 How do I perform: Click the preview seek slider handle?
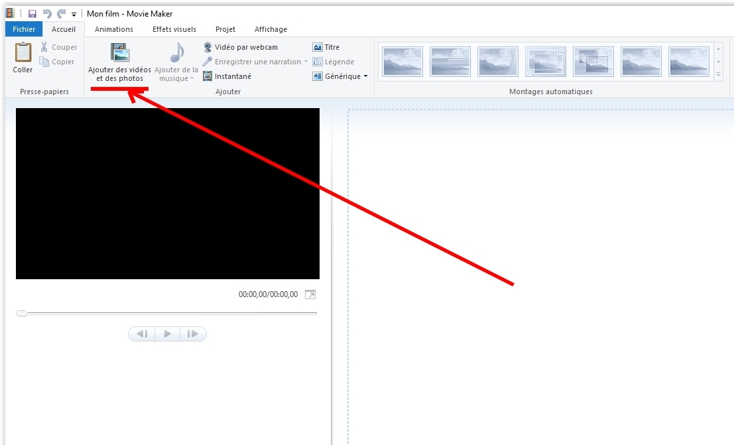pyautogui.click(x=22, y=313)
